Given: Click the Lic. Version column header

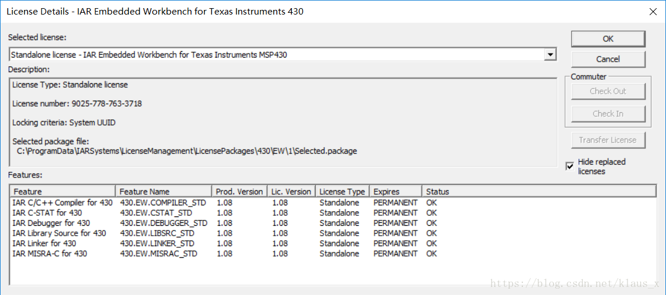Looking at the screenshot, I should pyautogui.click(x=291, y=191).
